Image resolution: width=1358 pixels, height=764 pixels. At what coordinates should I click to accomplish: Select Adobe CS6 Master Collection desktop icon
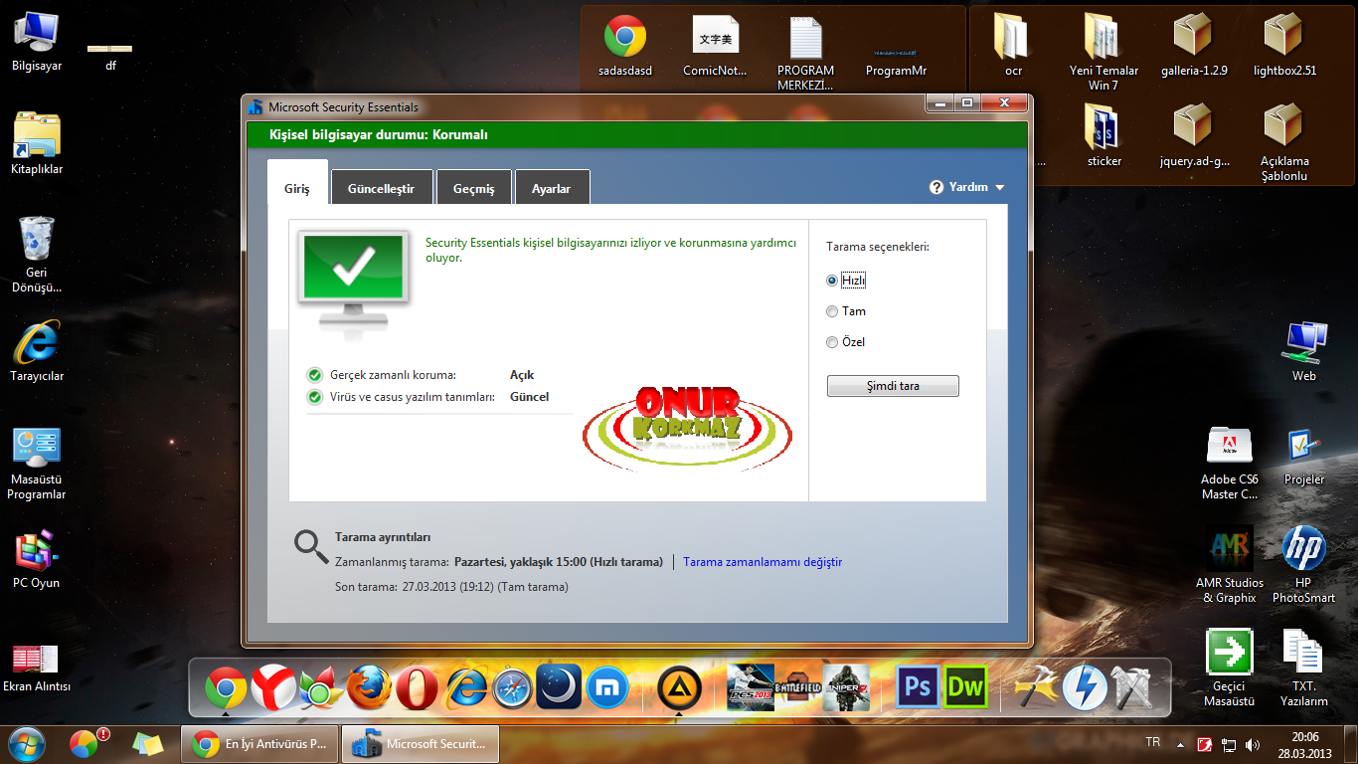click(1229, 462)
